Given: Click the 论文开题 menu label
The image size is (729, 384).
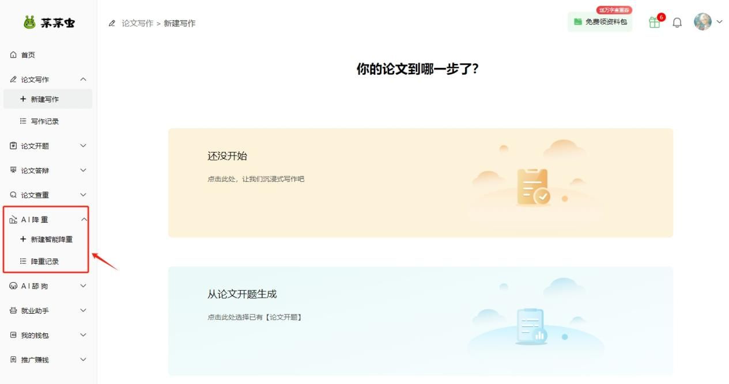Looking at the screenshot, I should (x=35, y=146).
